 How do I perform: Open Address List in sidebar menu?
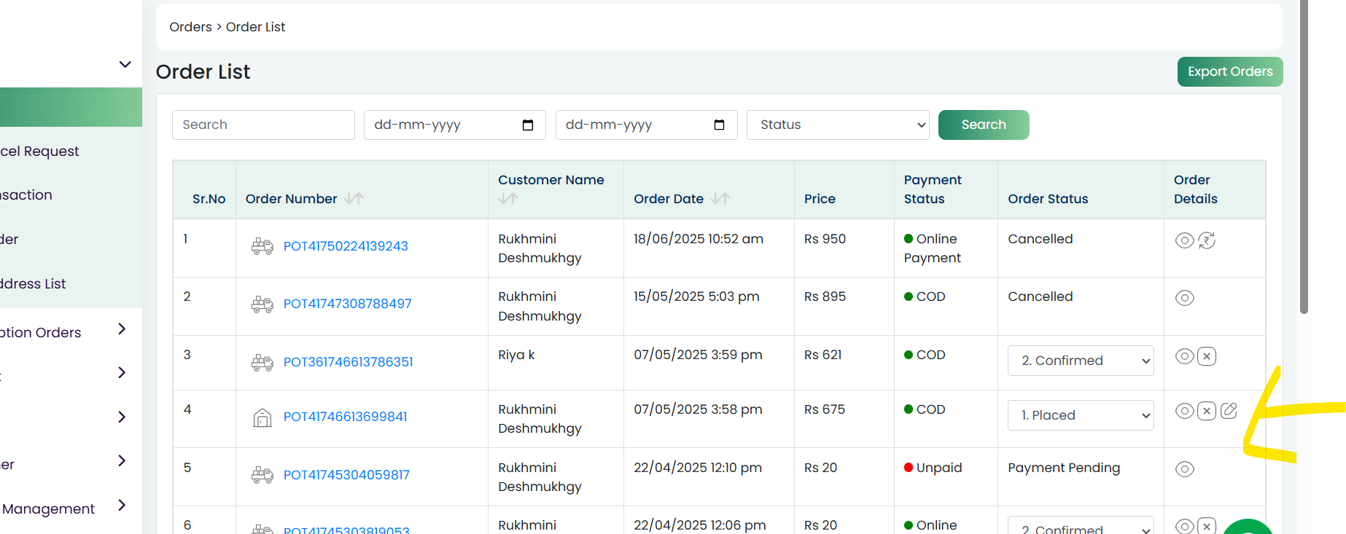click(x=33, y=283)
